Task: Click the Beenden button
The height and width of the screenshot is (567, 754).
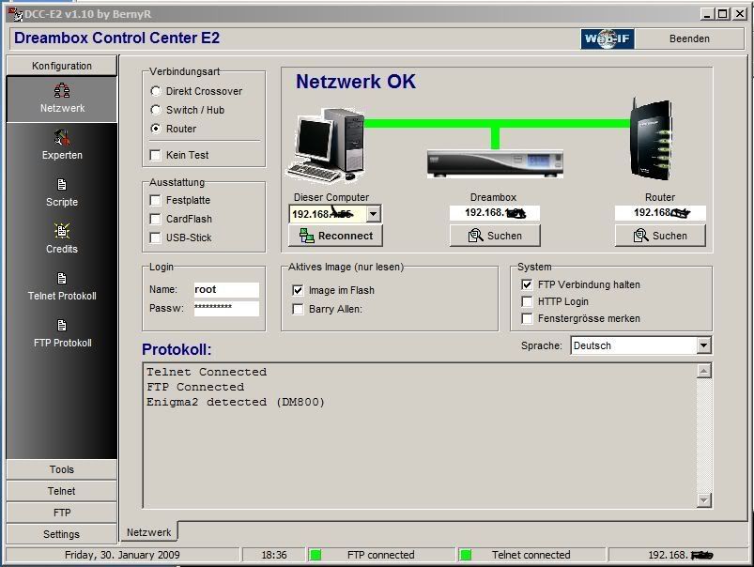Action: point(689,38)
